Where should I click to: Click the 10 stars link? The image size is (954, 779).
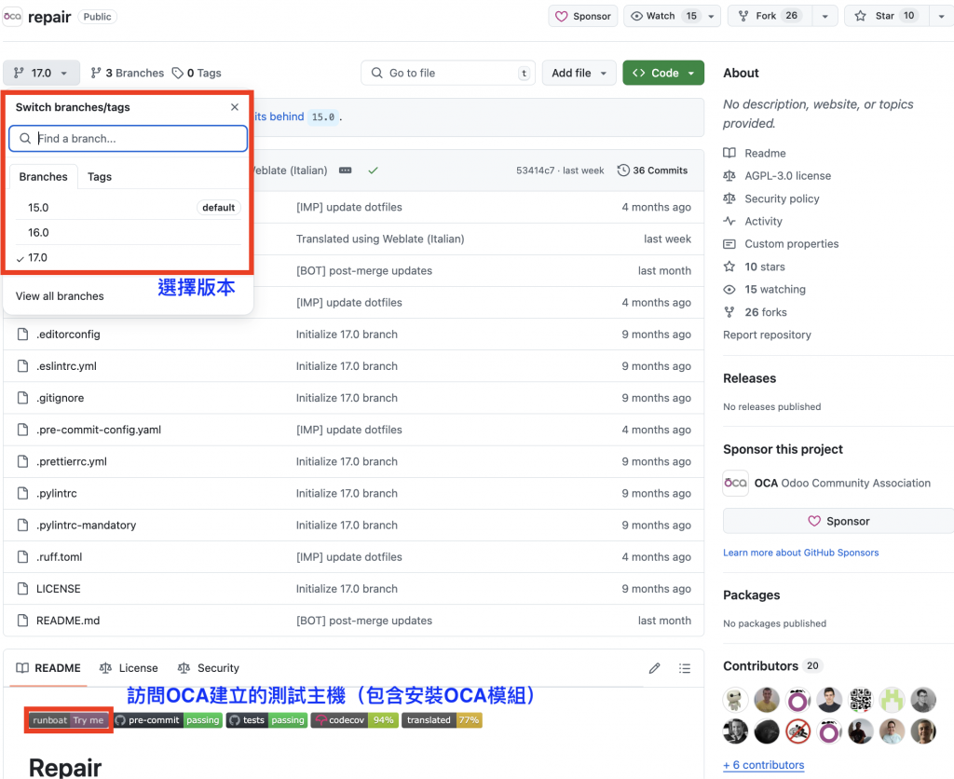[x=765, y=266]
